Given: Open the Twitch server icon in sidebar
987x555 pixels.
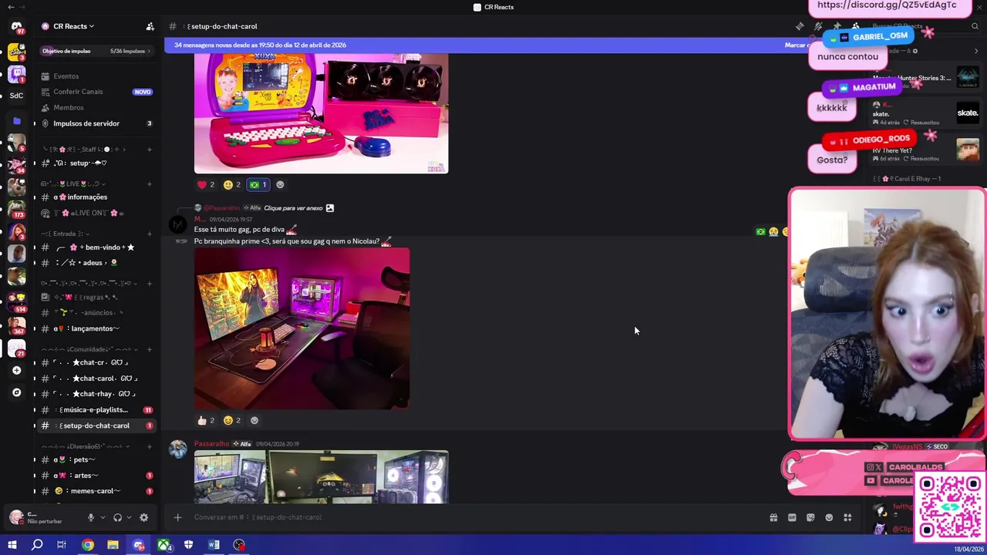Looking at the screenshot, I should [16, 74].
